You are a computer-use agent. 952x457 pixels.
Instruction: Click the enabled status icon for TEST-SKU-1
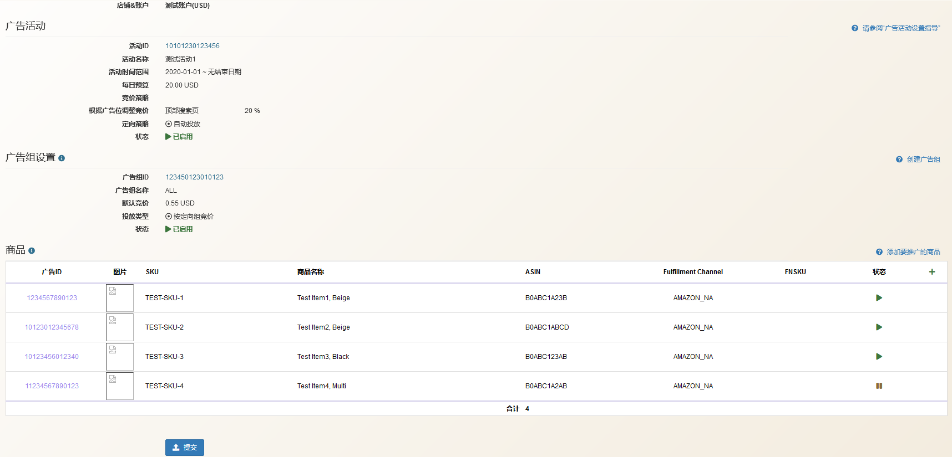(x=879, y=298)
